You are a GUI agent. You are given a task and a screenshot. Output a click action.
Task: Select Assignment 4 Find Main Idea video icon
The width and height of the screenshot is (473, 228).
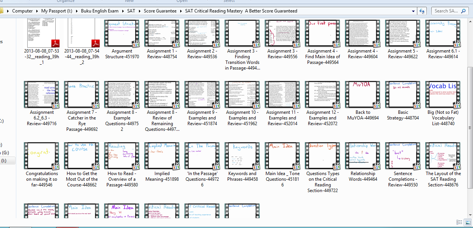[x=323, y=33]
